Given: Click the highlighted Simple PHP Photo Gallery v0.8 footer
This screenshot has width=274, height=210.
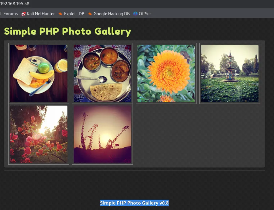Looking at the screenshot, I should pos(134,203).
